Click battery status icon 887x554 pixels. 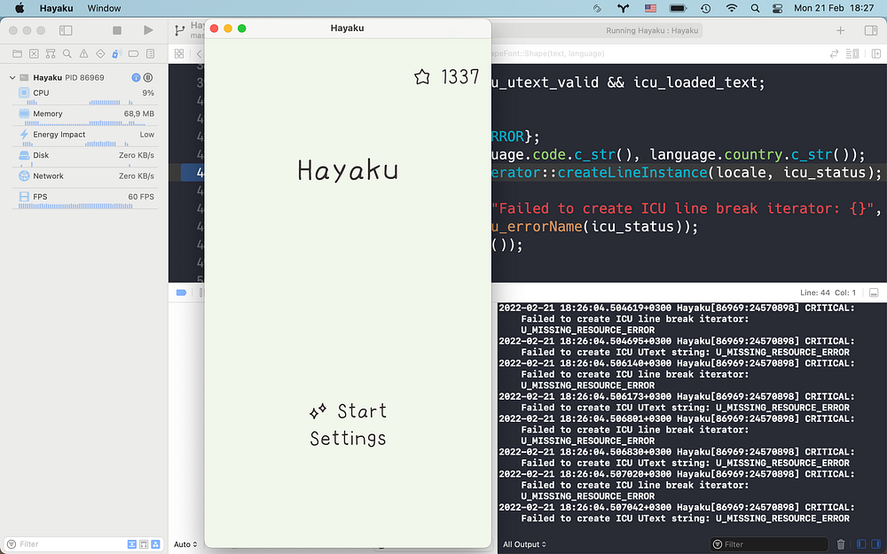tap(678, 8)
